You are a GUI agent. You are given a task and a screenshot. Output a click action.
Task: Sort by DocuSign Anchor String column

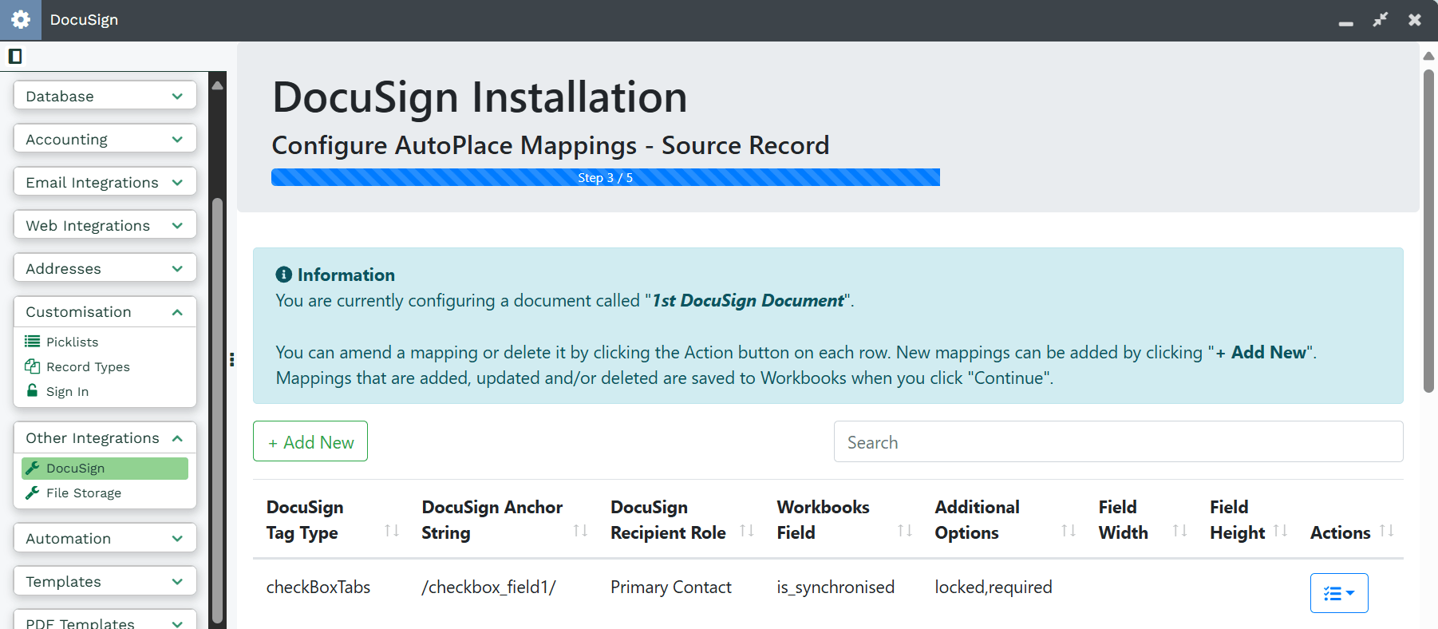tap(580, 531)
